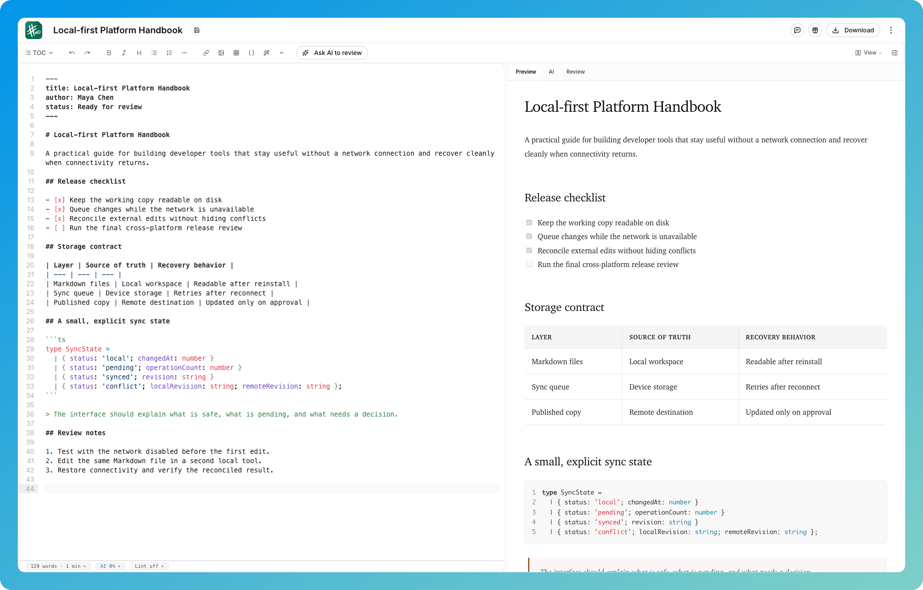Apply italic formatting
Screen dimensions: 923x590
pyautogui.click(x=124, y=53)
